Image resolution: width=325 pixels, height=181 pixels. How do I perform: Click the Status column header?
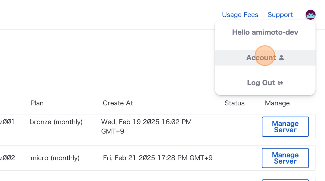coord(234,103)
